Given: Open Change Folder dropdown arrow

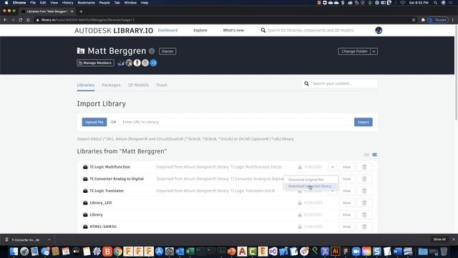Looking at the screenshot, I should pos(374,51).
